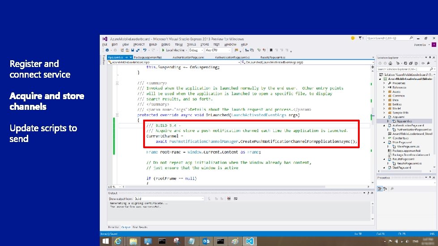The image size is (438, 246).
Task: Switch to ResultsPage.xaml.cs tab
Action: [x=273, y=58]
